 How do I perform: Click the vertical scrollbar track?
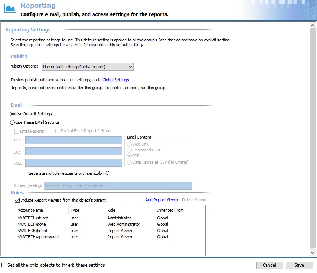coord(313,138)
